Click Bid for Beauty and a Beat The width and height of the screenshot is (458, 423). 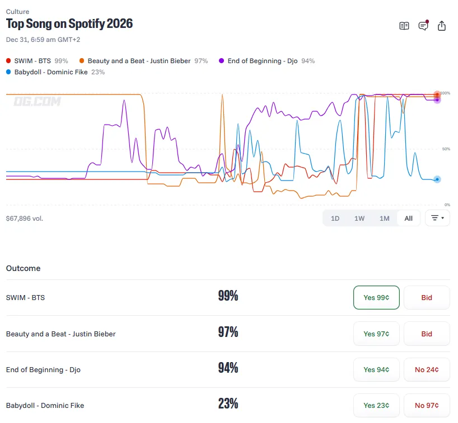[x=427, y=334]
